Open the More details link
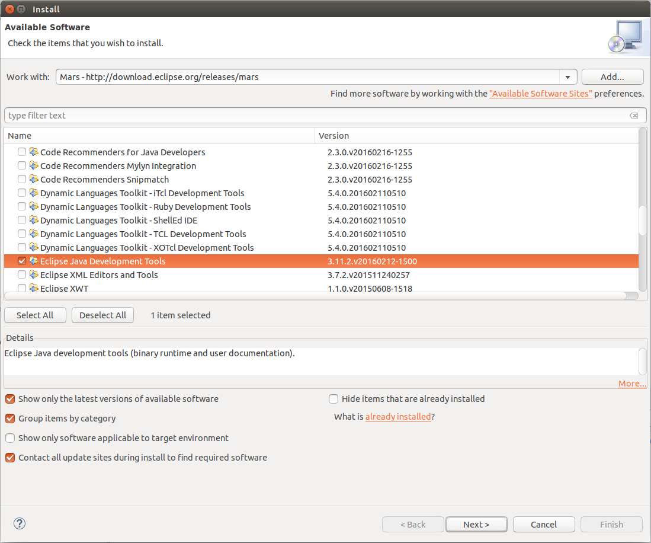 [631, 384]
